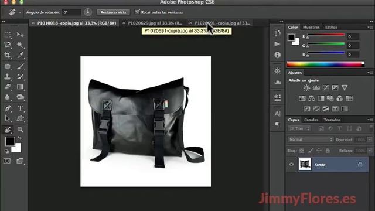The image size is (375, 211).
Task: Select the Lasso tool
Action: tap(8, 45)
